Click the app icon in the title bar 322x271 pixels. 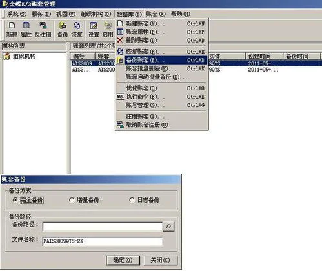5,4
